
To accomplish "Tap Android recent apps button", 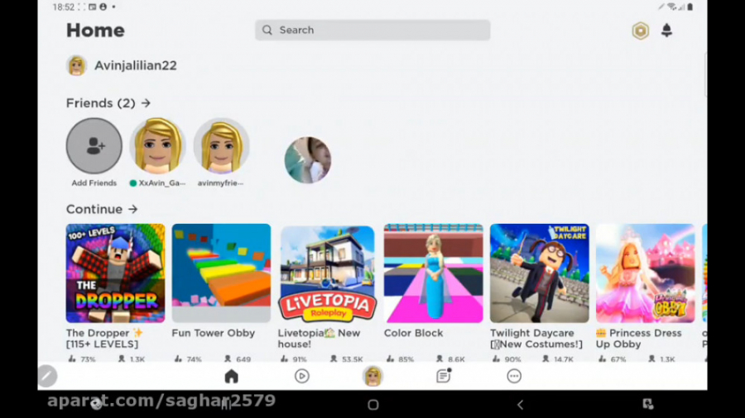I will pyautogui.click(x=227, y=404).
